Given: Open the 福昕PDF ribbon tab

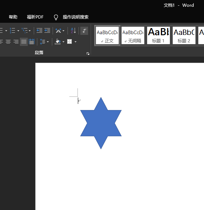Looking at the screenshot, I should [35, 17].
